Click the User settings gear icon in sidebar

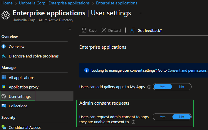tap(4, 96)
